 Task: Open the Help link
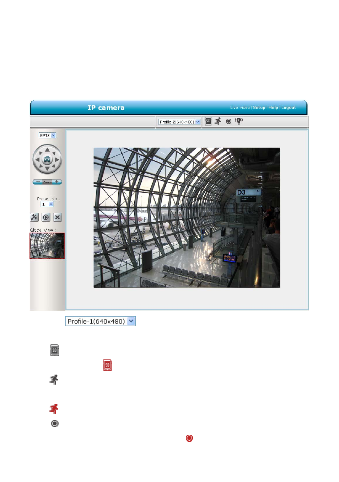pos(273,107)
